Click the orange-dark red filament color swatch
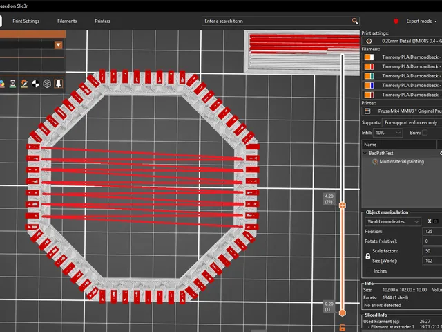This screenshot has width=442, height=332. point(369,95)
